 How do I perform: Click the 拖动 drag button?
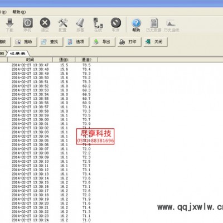point(25,42)
